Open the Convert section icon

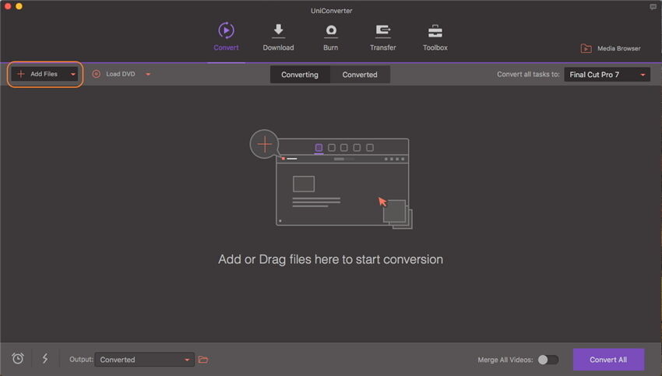(x=226, y=30)
